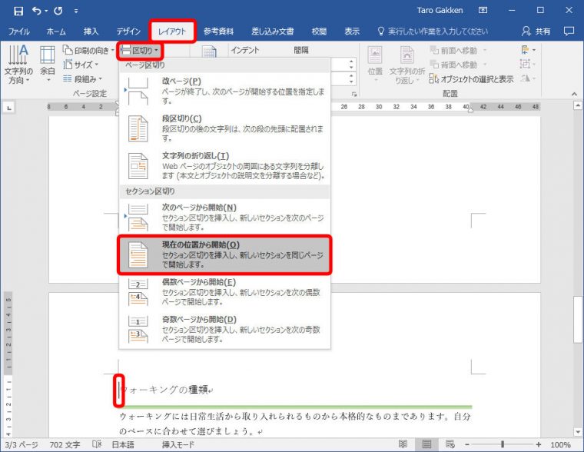Open the 差し込み文書 tab
This screenshot has width=584, height=452.
(x=273, y=32)
